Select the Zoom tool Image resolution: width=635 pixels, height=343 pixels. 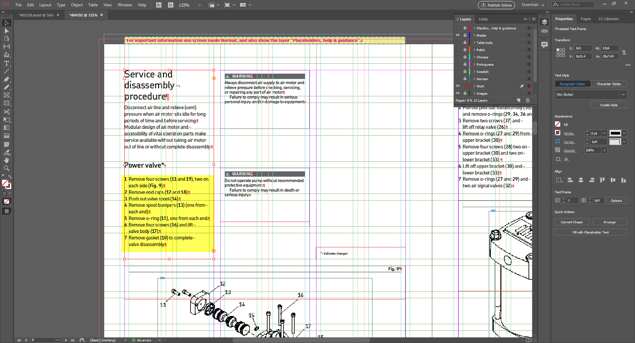7,168
